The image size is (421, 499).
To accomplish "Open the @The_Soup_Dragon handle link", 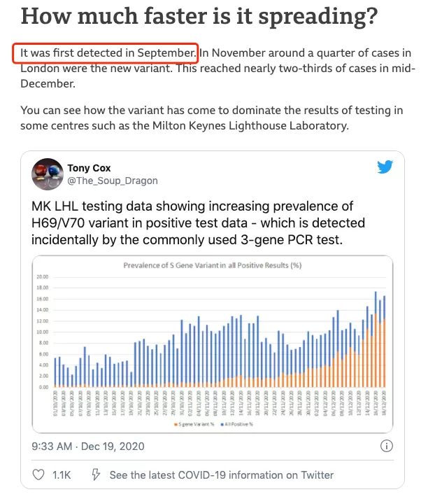I will 113,181.
